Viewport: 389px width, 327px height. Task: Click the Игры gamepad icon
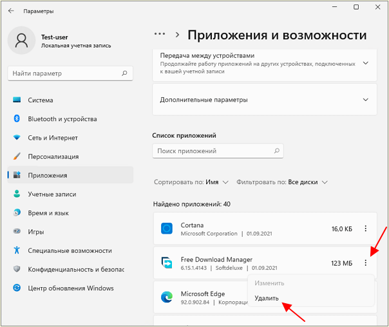click(x=17, y=231)
